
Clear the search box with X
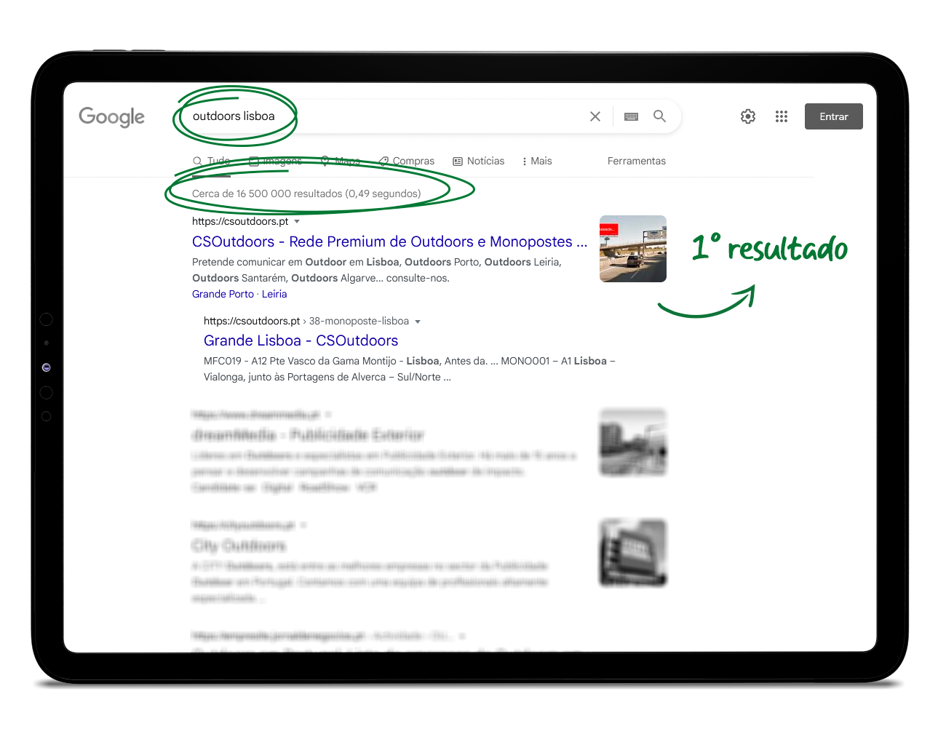(x=595, y=116)
